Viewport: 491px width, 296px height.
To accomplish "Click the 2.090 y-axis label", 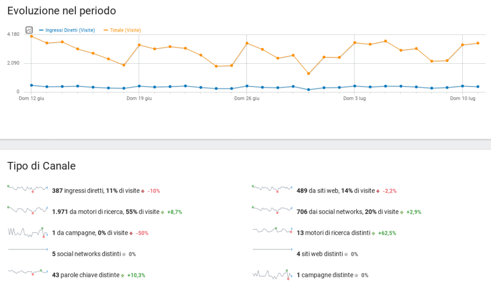I will coord(13,63).
